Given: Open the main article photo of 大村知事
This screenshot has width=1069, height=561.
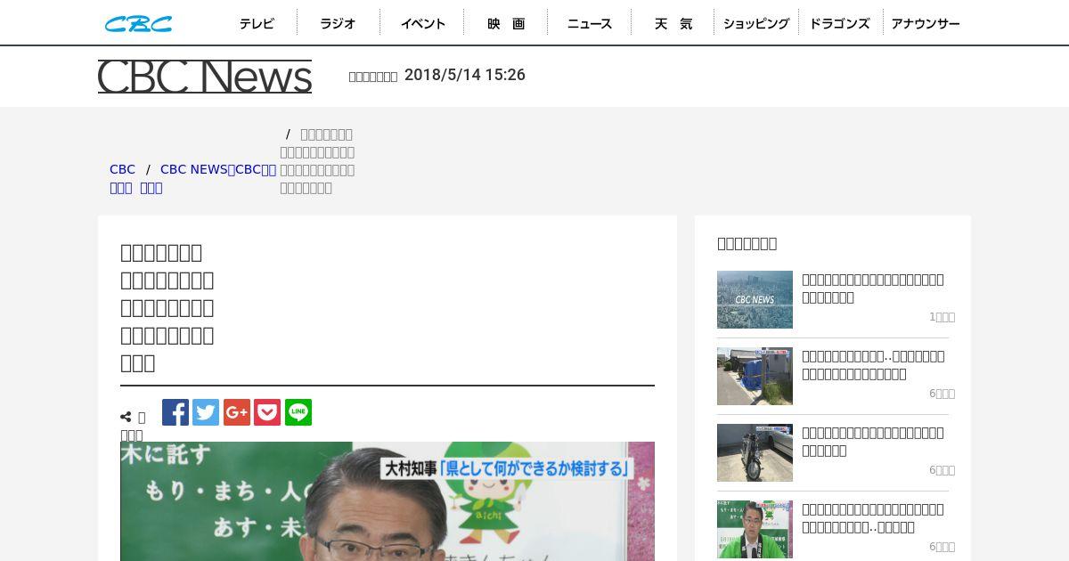Looking at the screenshot, I should point(388,501).
